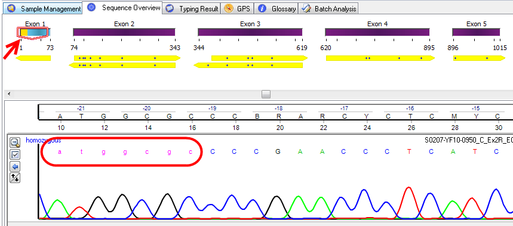Open the GPS tab
This screenshot has height=226, width=513.
point(238,9)
